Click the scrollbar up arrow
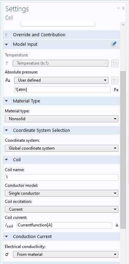 point(123,25)
